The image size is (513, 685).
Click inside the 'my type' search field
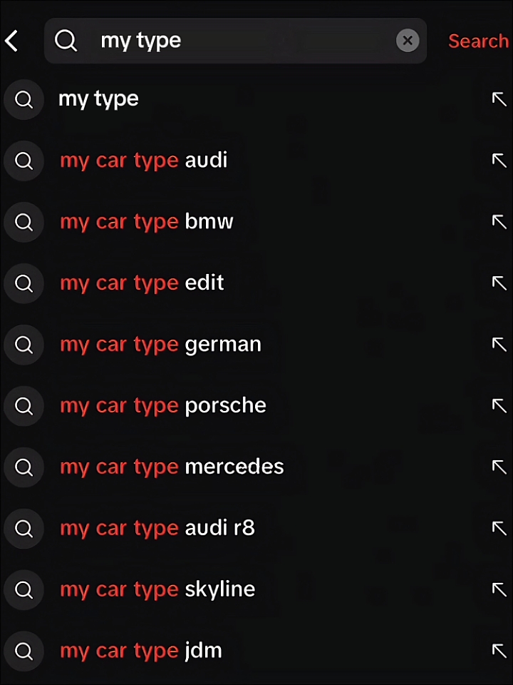pos(235,41)
